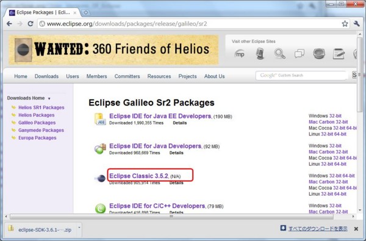Click the C/C++ Developers package icon
Image resolution: width=366 pixels, height=241 pixels.
coord(101,208)
